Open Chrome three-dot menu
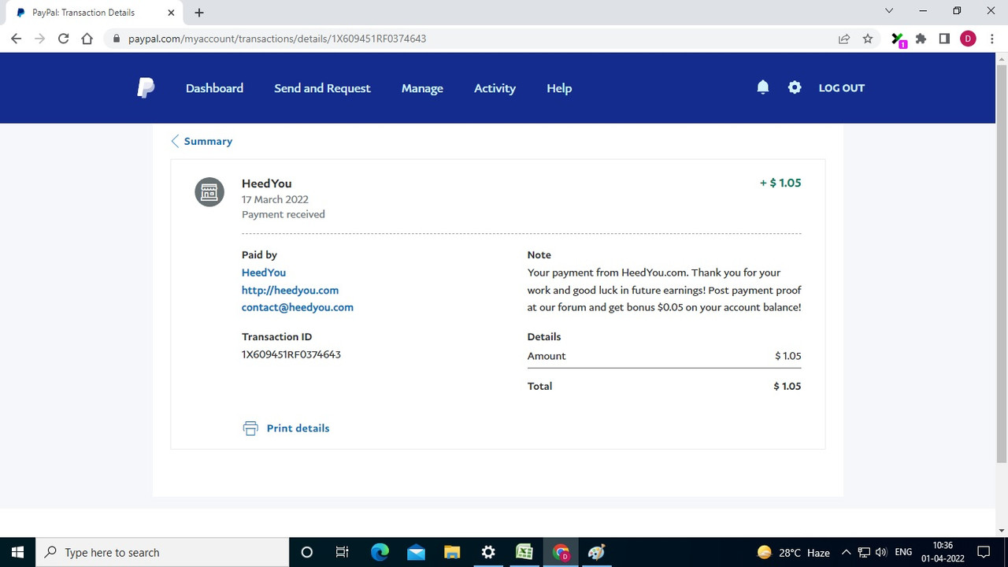 [x=991, y=39]
